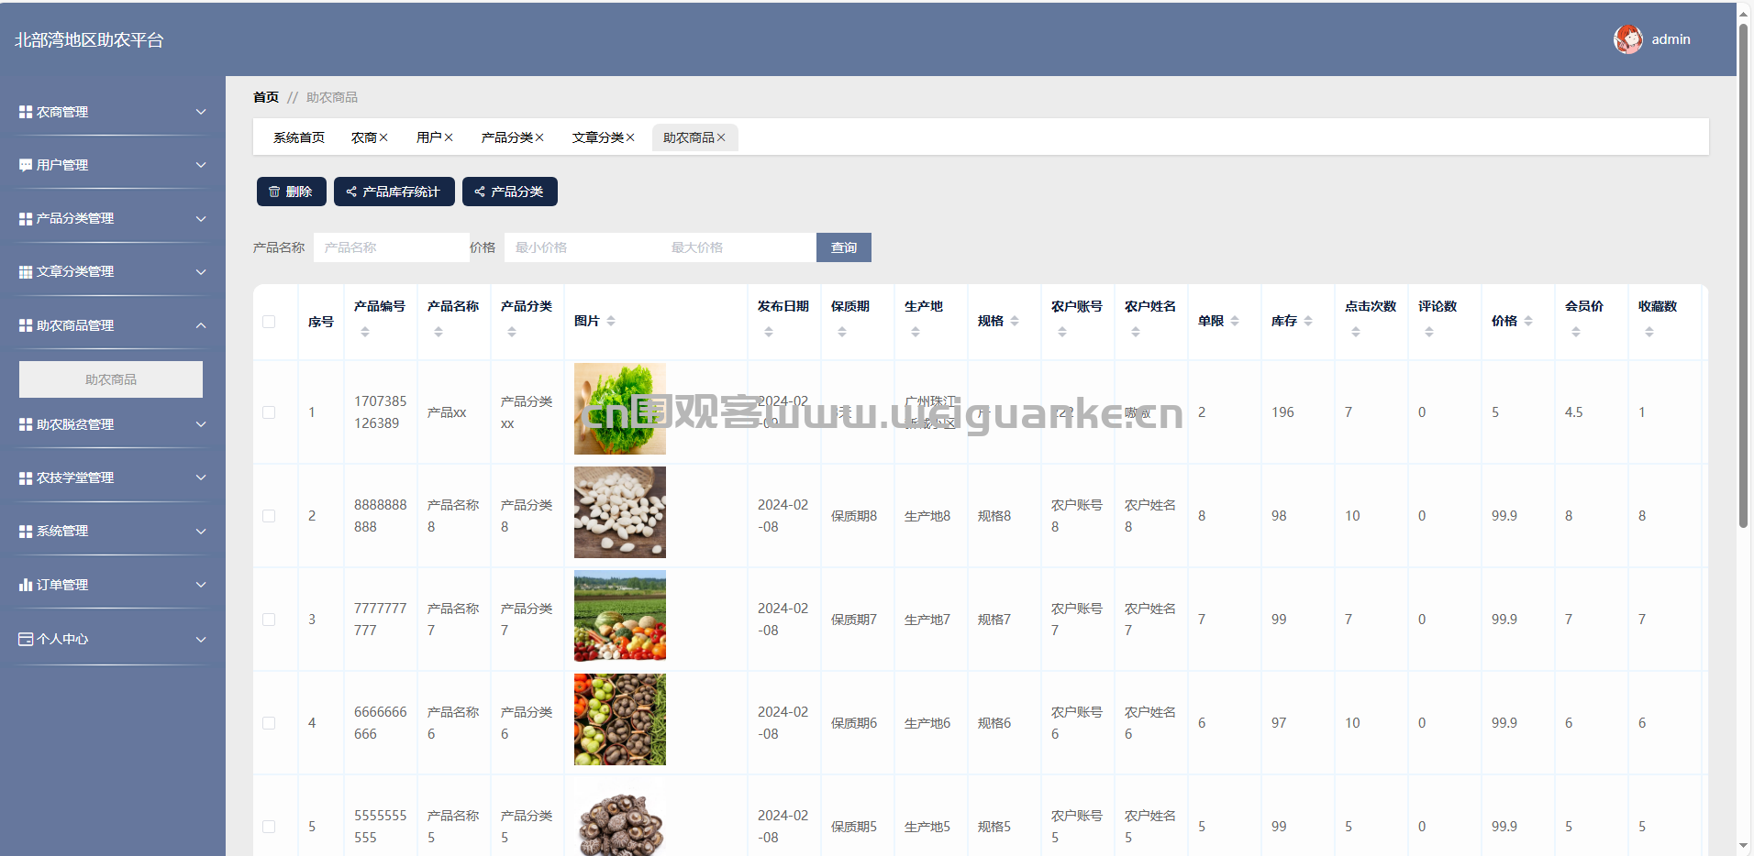Check the row 4 产品名称6 checkbox
Screen dimensions: 1754x856
point(269,723)
